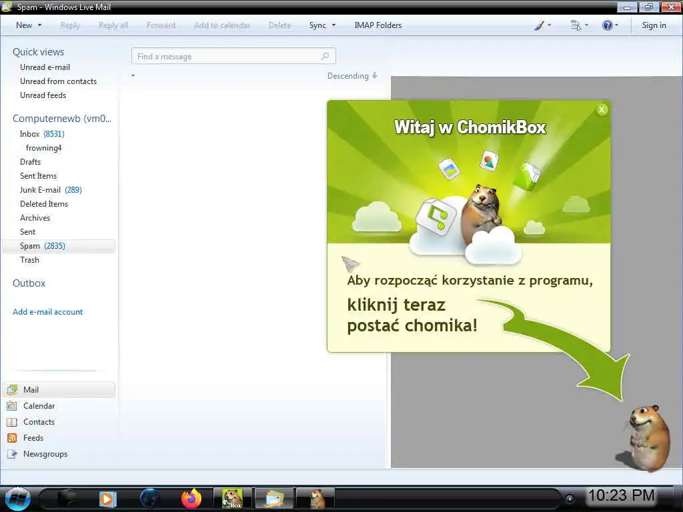Click Sign in
This screenshot has height=512, width=683.
point(654,25)
